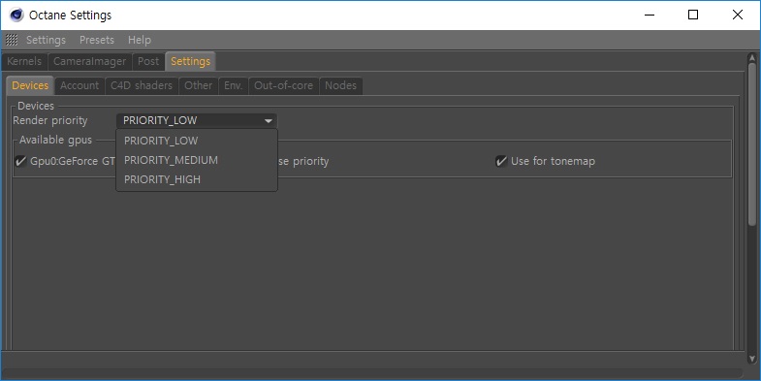Select the top-level Settings tab
Screen dimensions: 761x381
[x=190, y=61]
